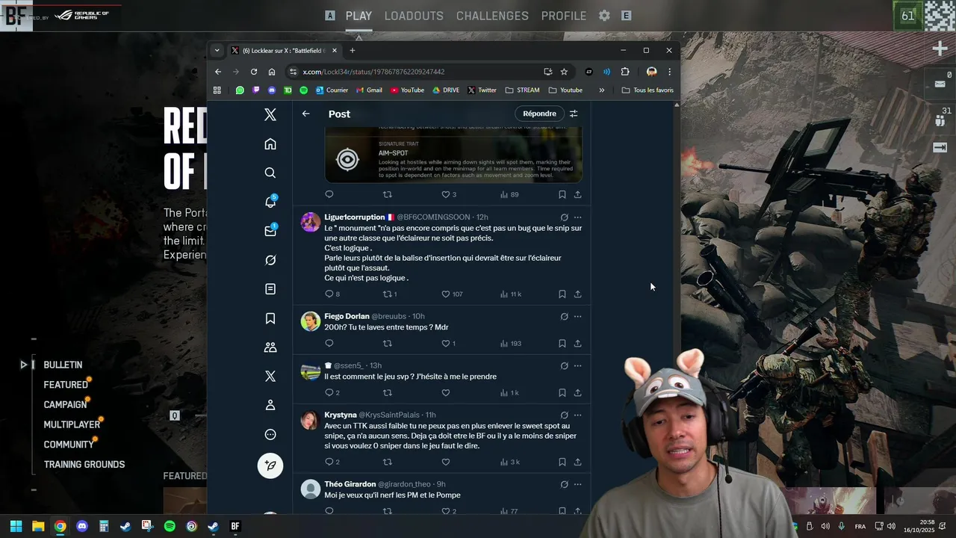
Task: Select TRAINING GROUNDS in Battlefield side menu
Action: coord(84,465)
